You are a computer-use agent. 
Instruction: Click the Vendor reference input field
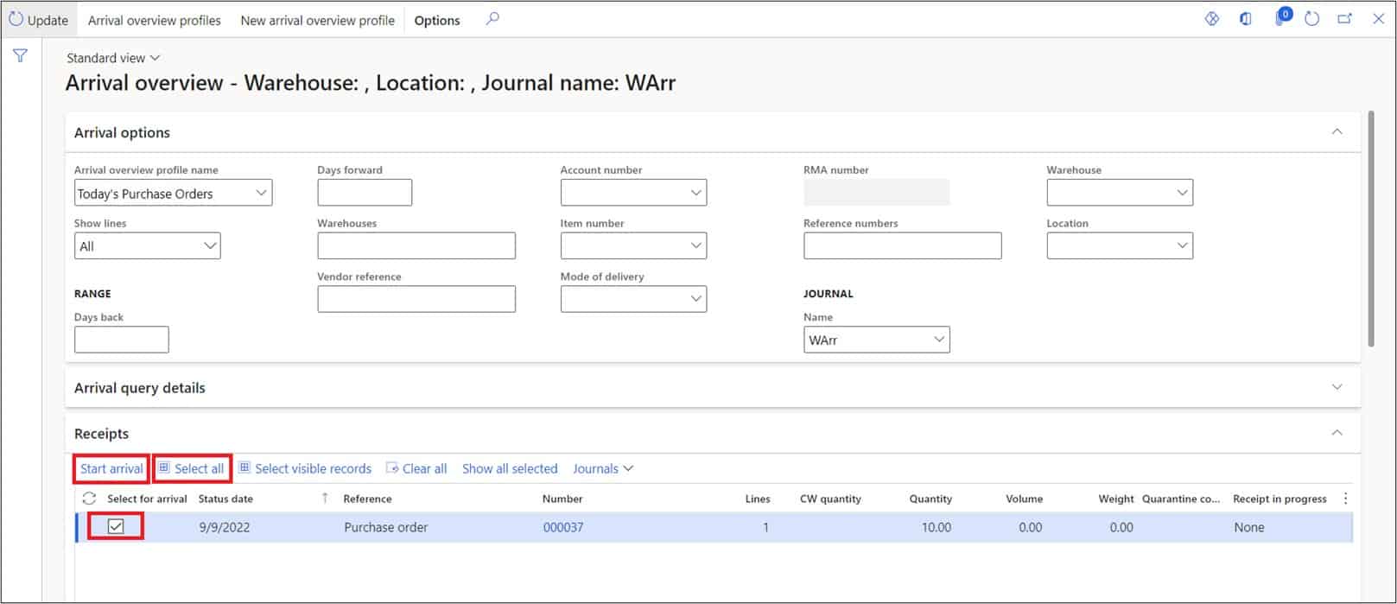[416, 299]
